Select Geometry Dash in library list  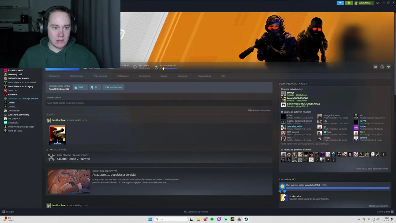pos(15,74)
